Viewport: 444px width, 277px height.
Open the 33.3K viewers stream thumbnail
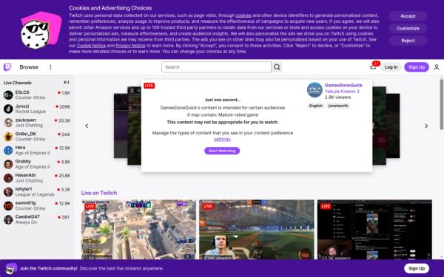pyautogui.click(x=374, y=230)
